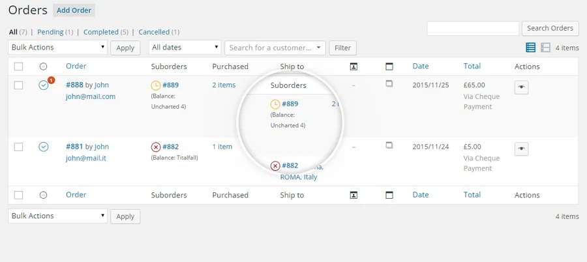Click the £5.00 total amount

[472, 147]
